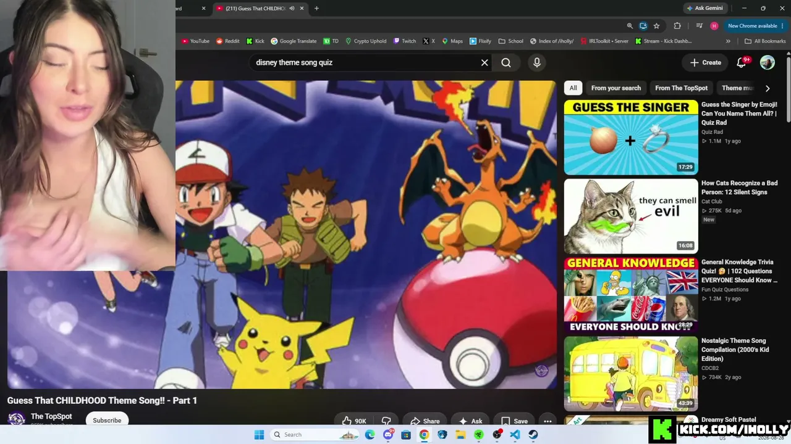Click the YouTube page vertical scrollbar
791x444 pixels.
[788, 89]
